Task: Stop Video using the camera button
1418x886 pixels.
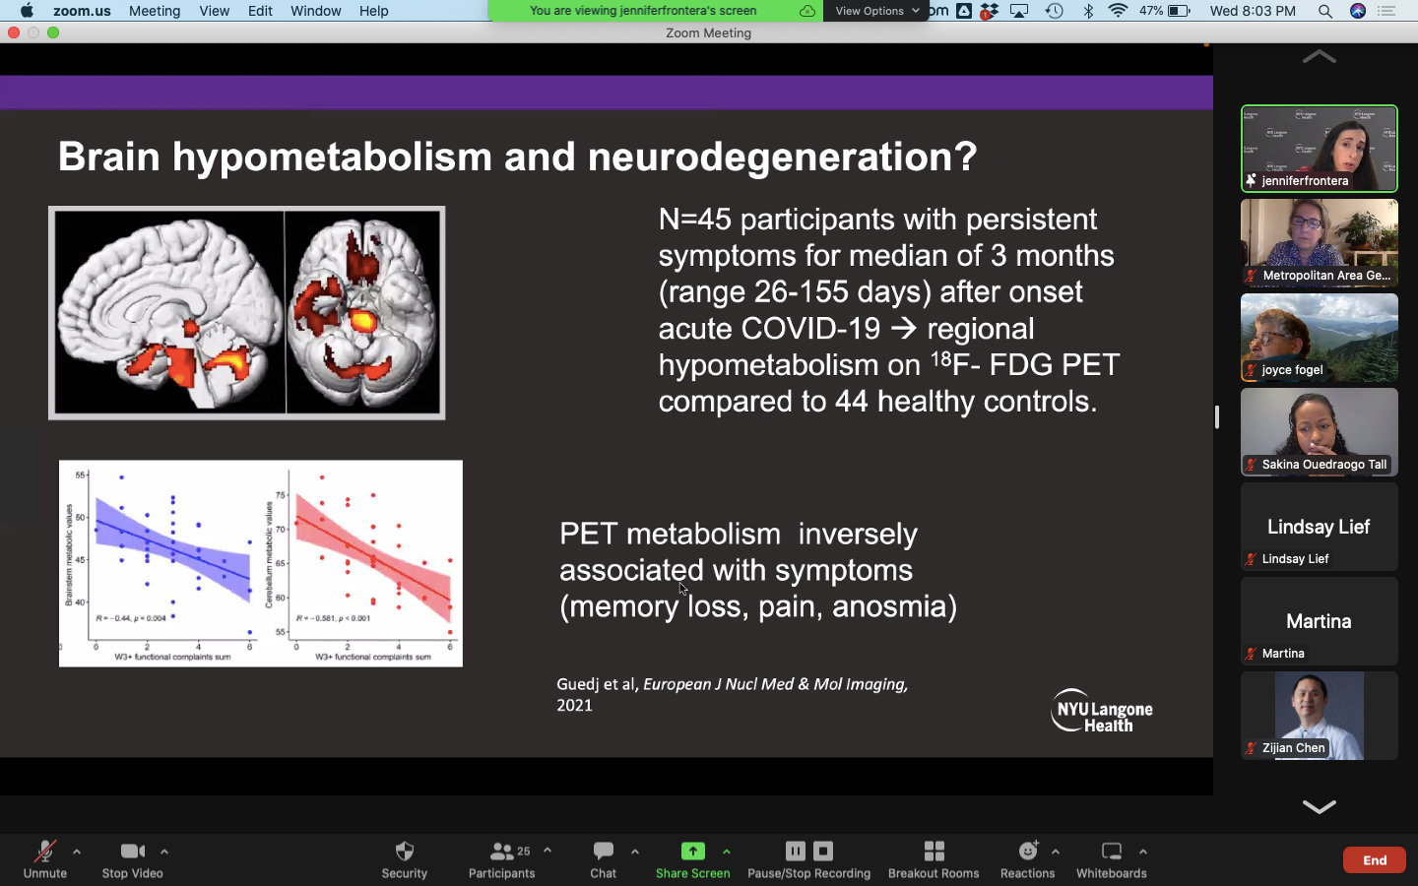Action: (132, 858)
